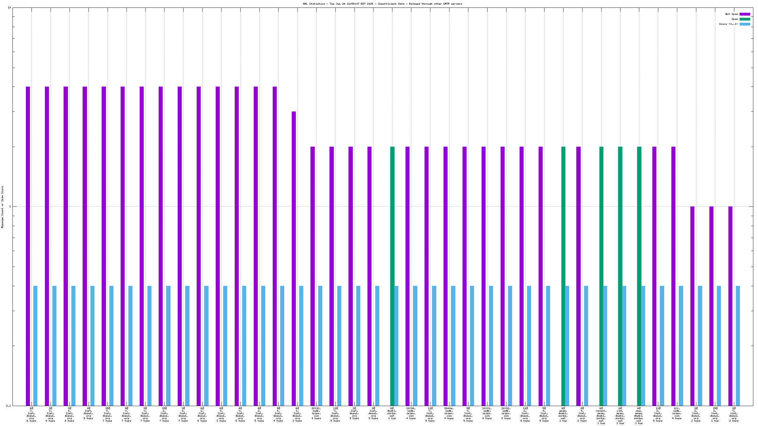This screenshot has width=758, height=426.
Task: Click the green Spam legend swatch
Action: click(745, 19)
